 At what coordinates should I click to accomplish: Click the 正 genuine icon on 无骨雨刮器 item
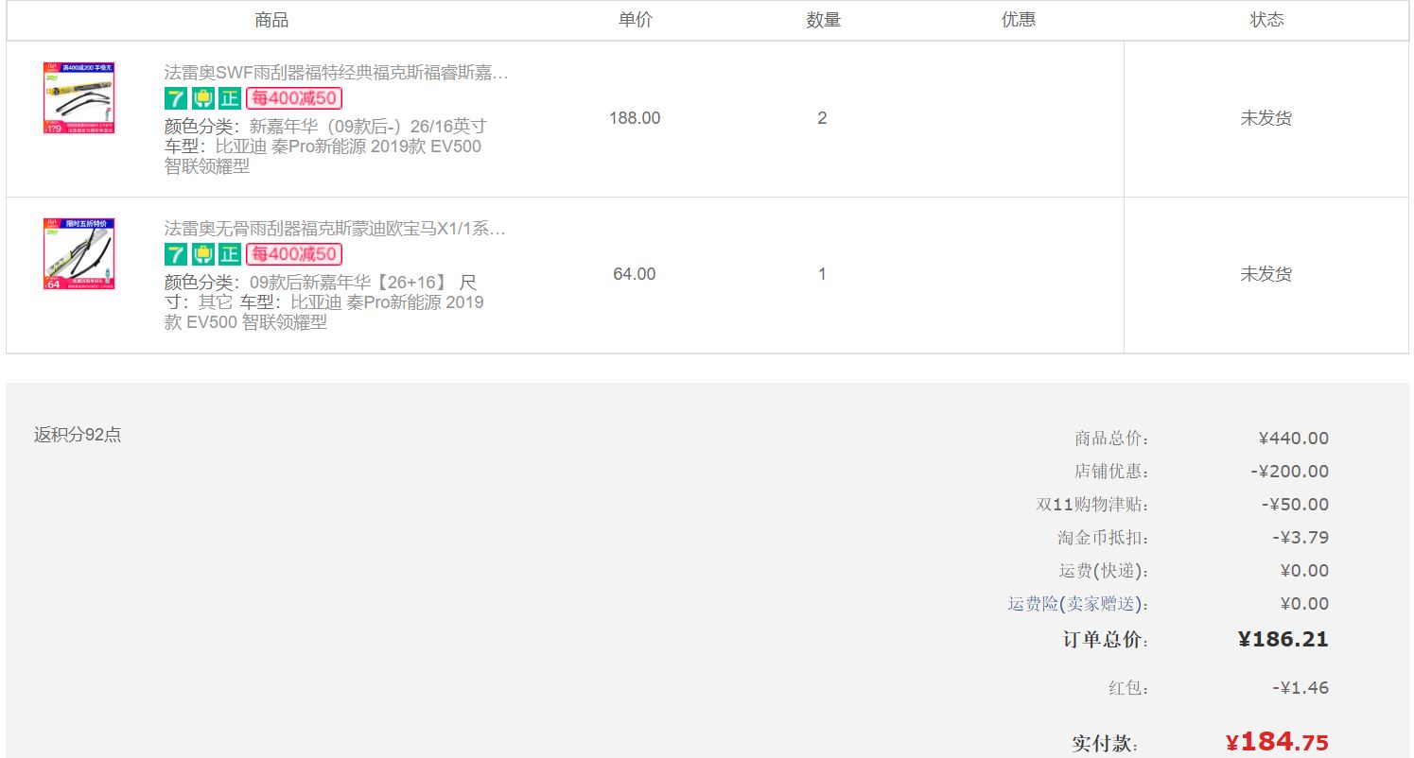[230, 254]
